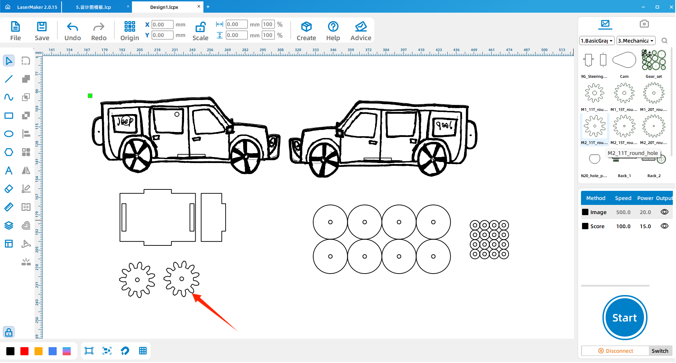Pick the blue color swatch
676x363 pixels.
(x=53, y=351)
